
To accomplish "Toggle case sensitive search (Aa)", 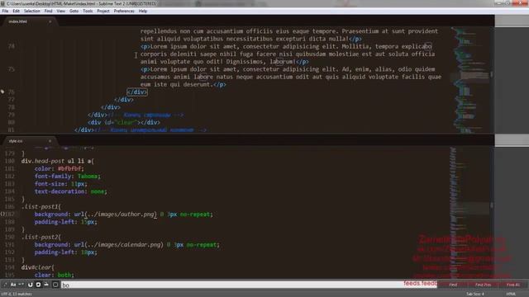I will pyautogui.click(x=13, y=285).
